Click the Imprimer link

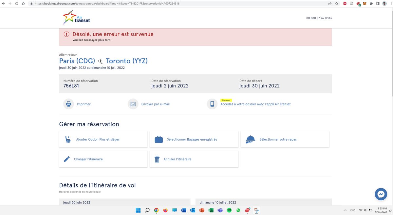[84, 104]
